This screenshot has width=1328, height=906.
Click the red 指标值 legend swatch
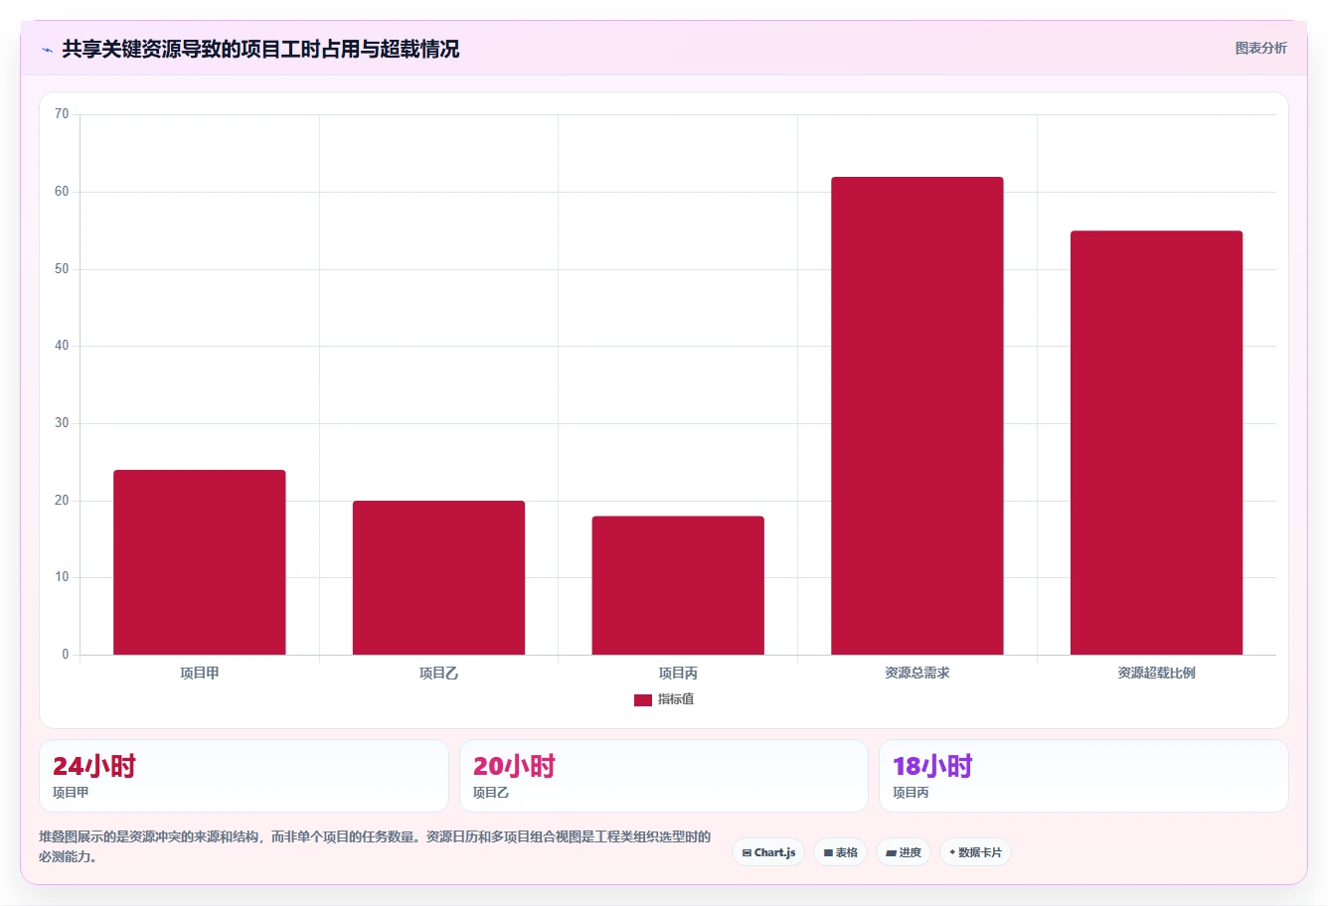643,700
